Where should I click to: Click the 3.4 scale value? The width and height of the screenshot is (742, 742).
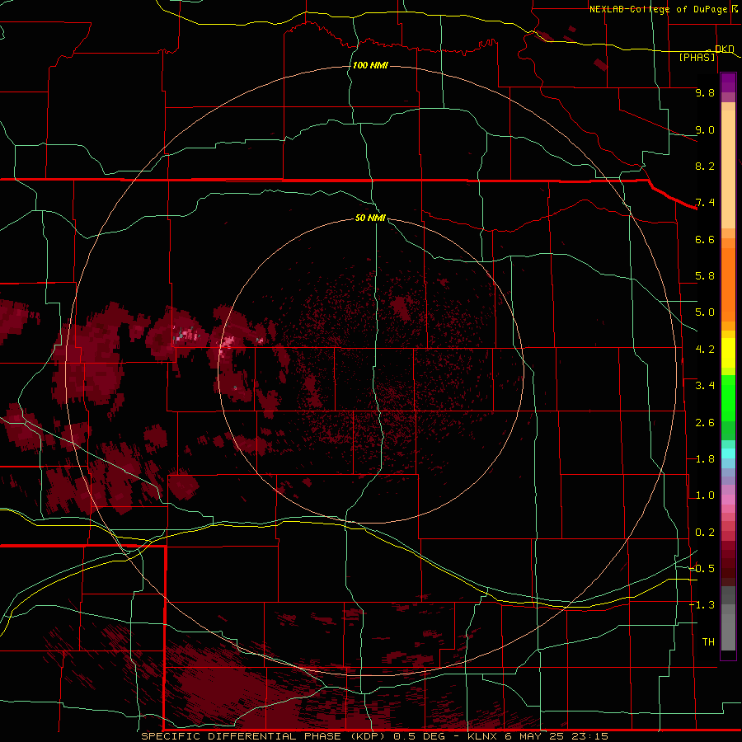[705, 386]
